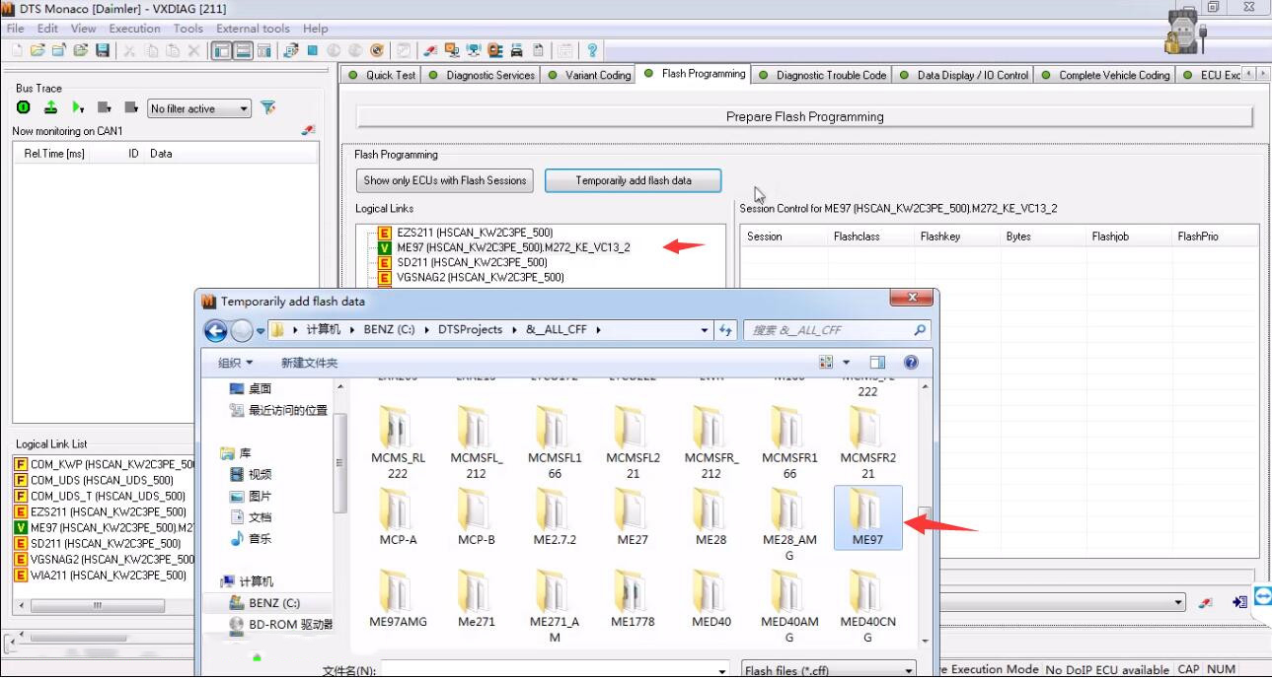The image size is (1272, 679).
Task: Switch to the Diagnostic Trouble Code tab
Action: click(822, 75)
